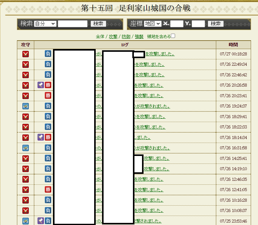Open the 強襲 filter link
Viewport: 258px width, 225px height.
tap(139, 36)
